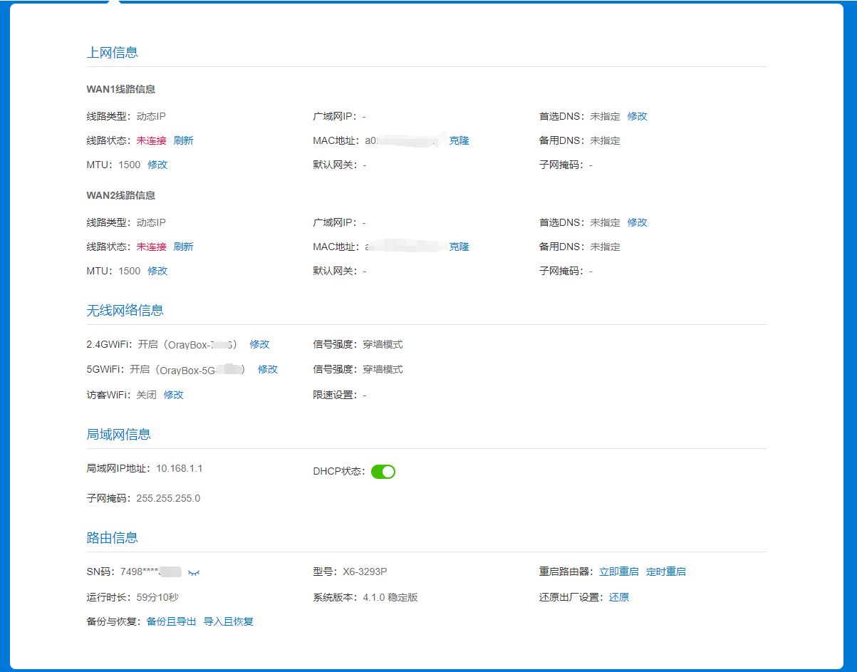Click 还原 to restore factory settings

click(x=618, y=597)
